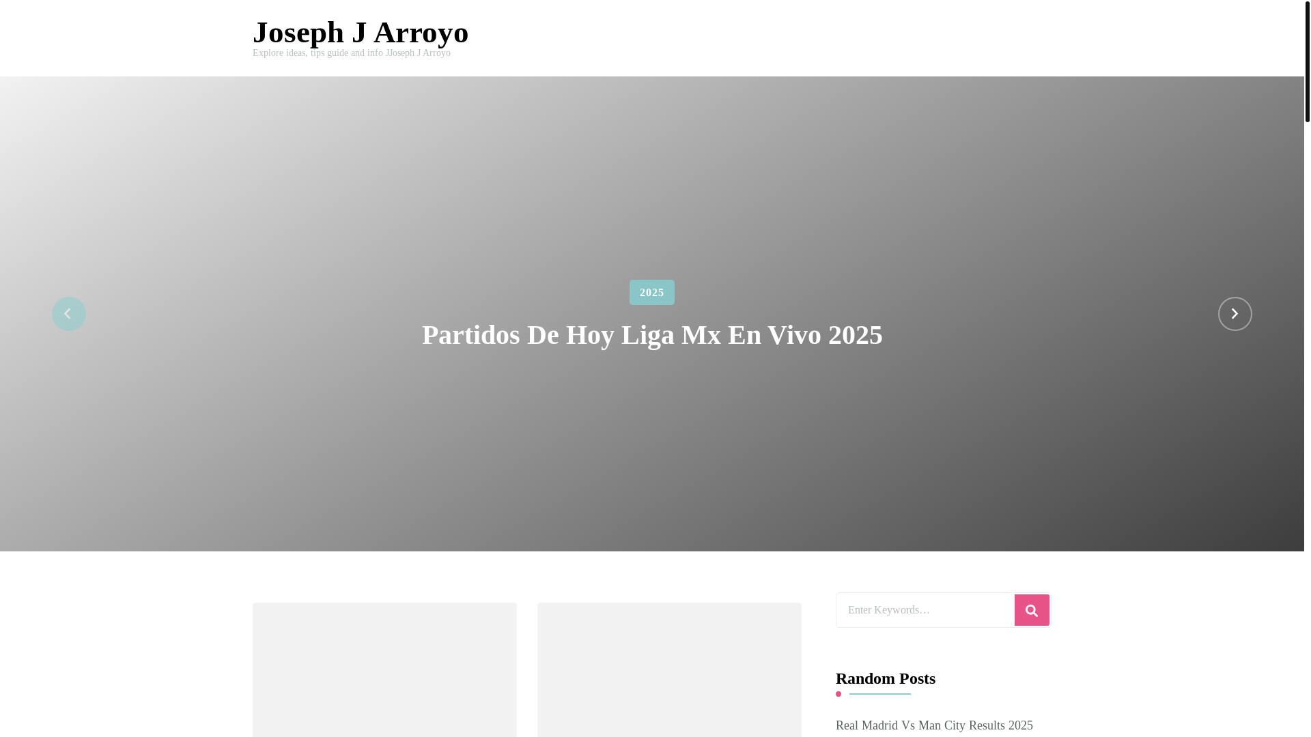Image resolution: width=1311 pixels, height=737 pixels.
Task: Open the second post card thumbnail
Action: 669,669
